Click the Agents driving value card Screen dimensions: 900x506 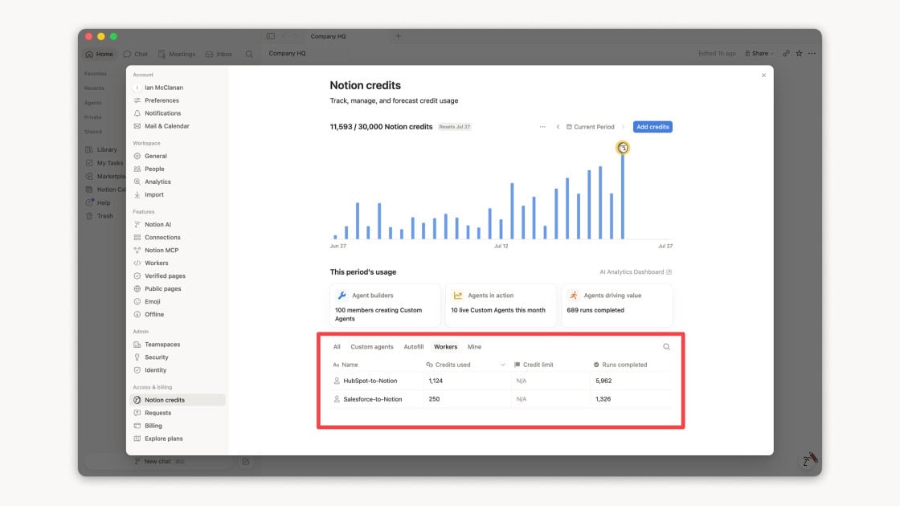coord(617,305)
